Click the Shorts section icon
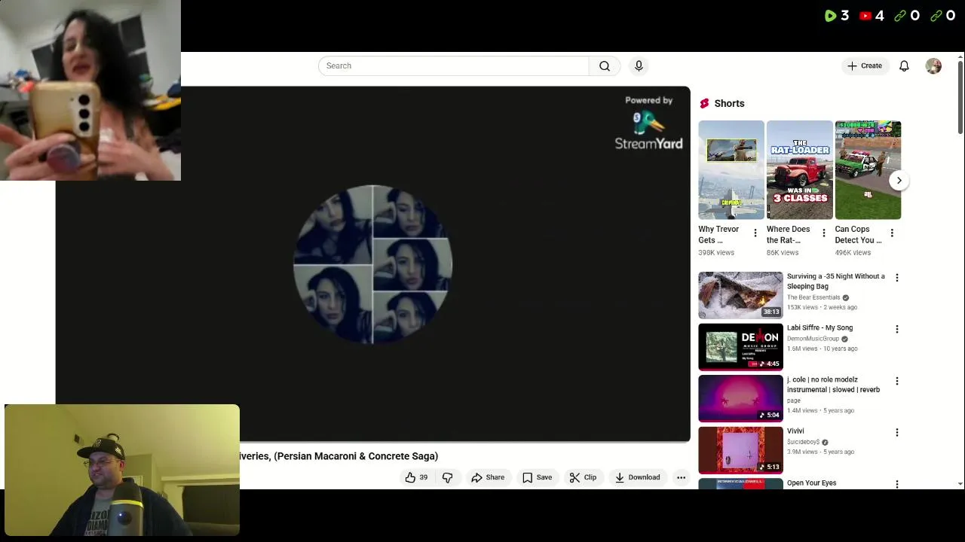The height and width of the screenshot is (542, 965). [x=704, y=104]
